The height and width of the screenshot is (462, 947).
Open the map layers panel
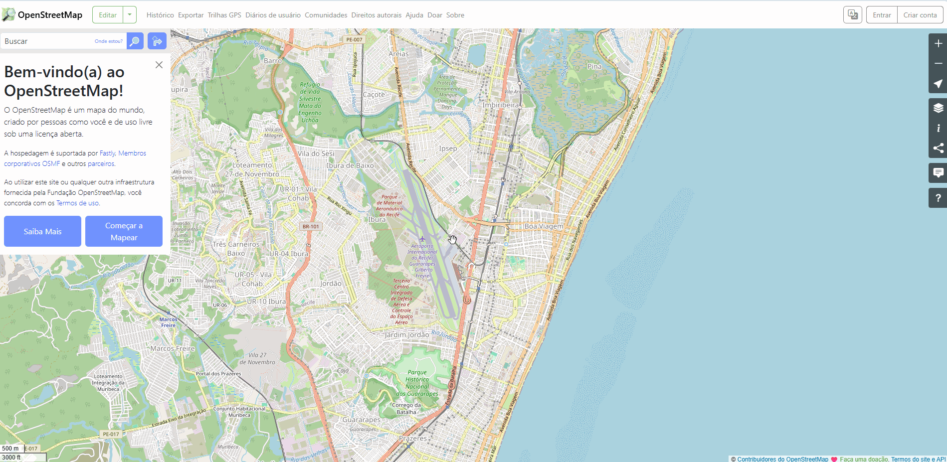click(x=938, y=108)
